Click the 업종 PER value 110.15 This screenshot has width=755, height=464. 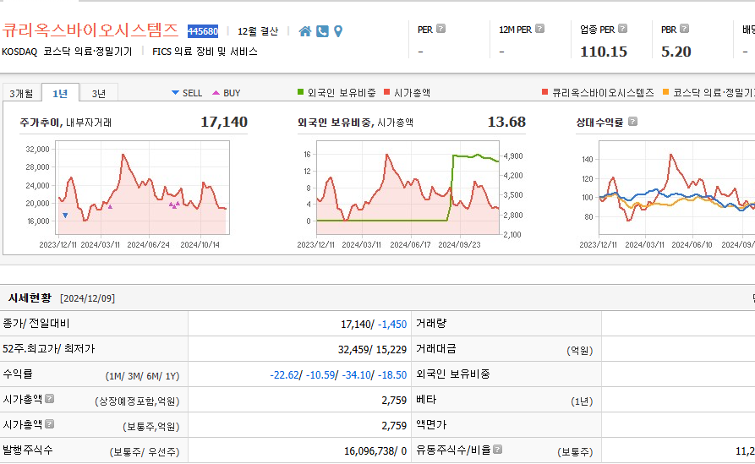pyautogui.click(x=604, y=52)
